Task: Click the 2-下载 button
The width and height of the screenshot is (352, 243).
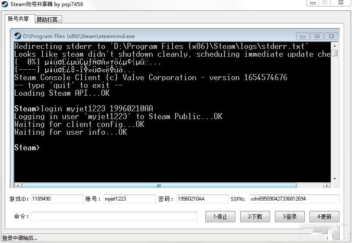Action: 255,217
